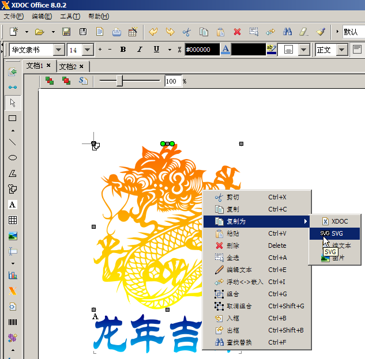
Task: Click the Redo arrow icon
Action: coord(170,32)
